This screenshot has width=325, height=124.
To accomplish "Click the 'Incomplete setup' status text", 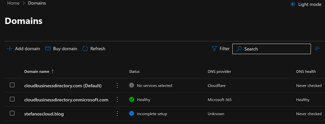I will click(x=152, y=114).
